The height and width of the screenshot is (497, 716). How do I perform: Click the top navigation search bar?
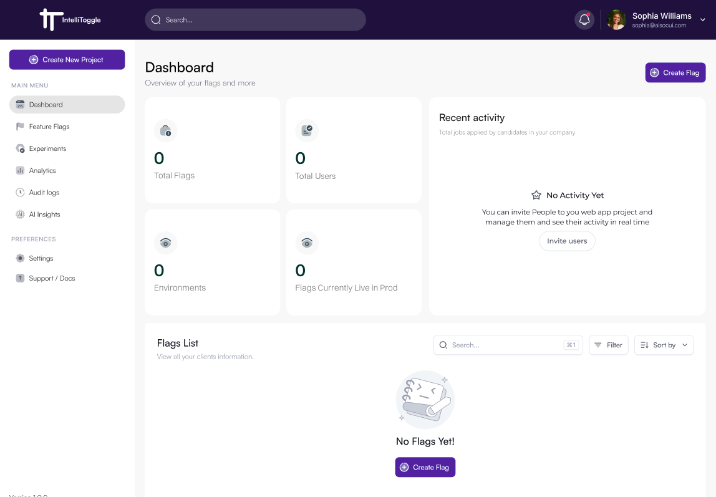(x=255, y=19)
